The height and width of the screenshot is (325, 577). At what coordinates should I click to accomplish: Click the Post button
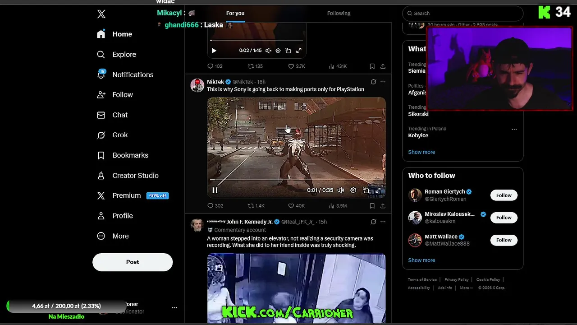(x=133, y=262)
